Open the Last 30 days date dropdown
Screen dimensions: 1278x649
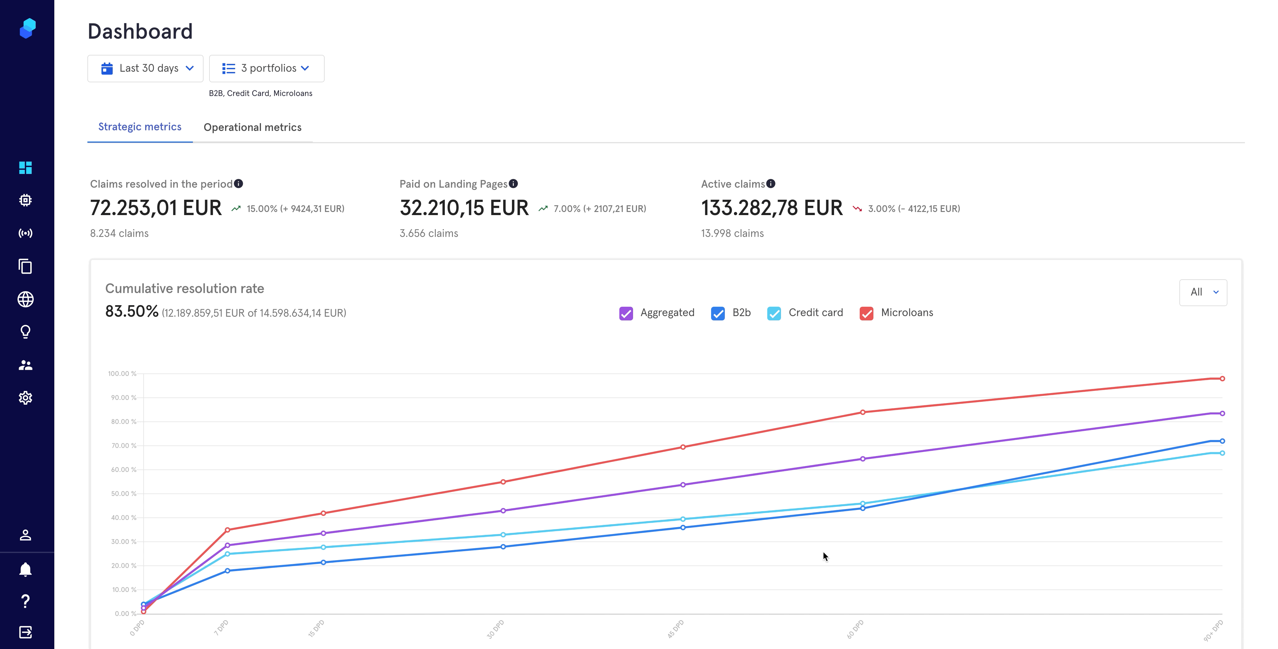pos(145,68)
